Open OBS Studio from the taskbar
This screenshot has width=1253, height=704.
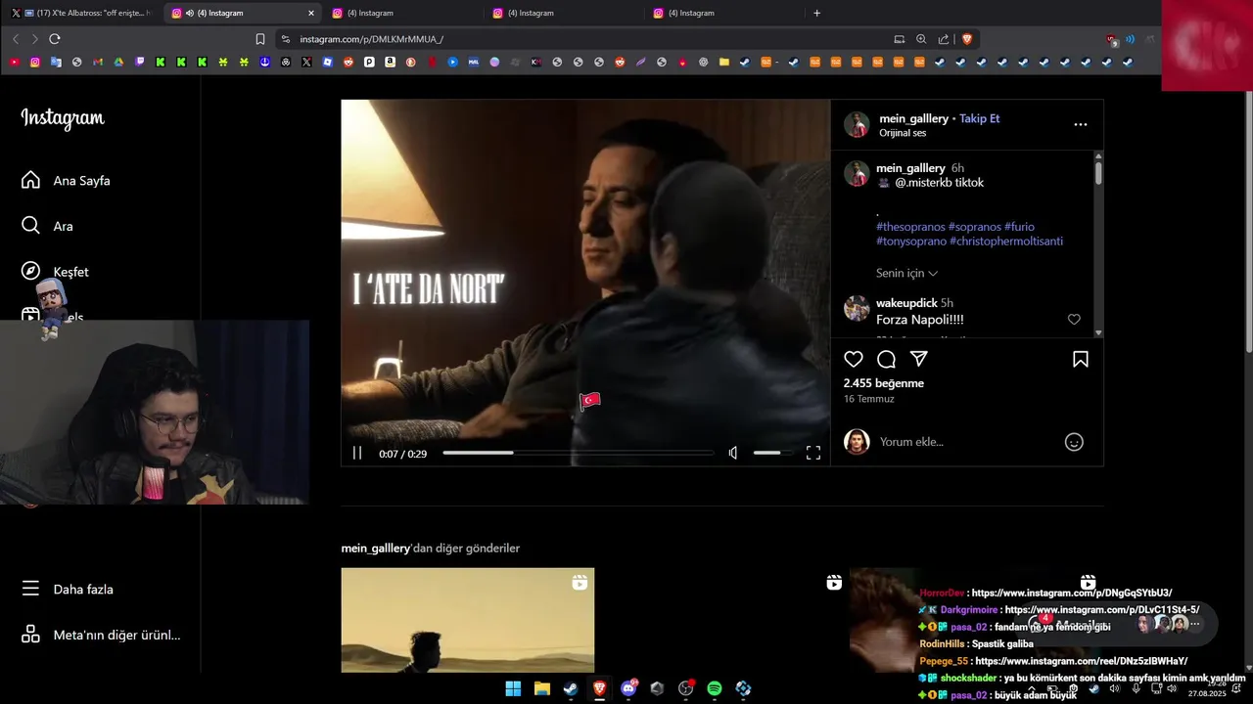pyautogui.click(x=685, y=688)
